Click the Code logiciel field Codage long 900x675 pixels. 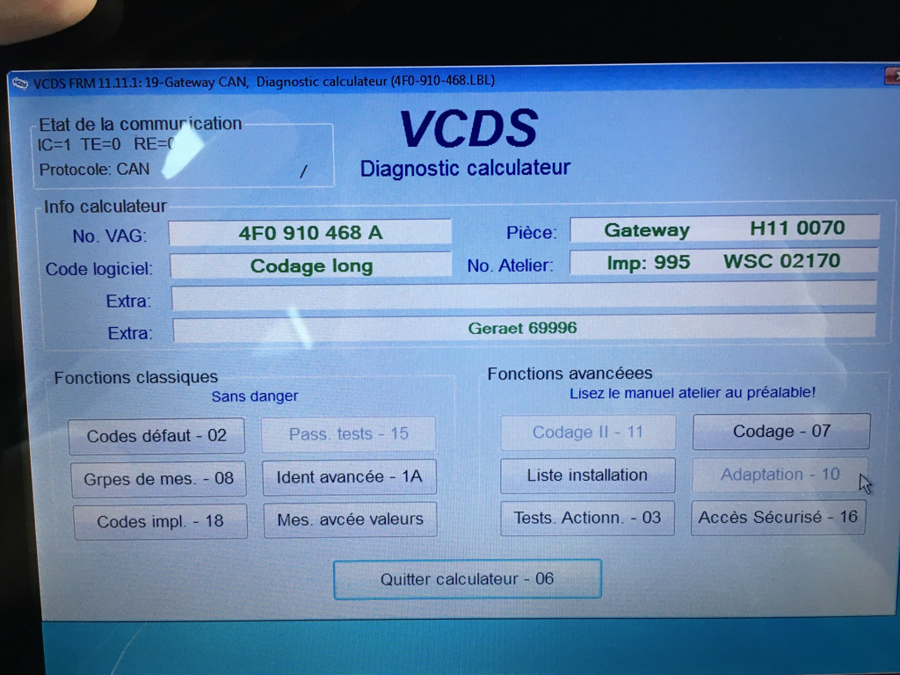tap(311, 265)
